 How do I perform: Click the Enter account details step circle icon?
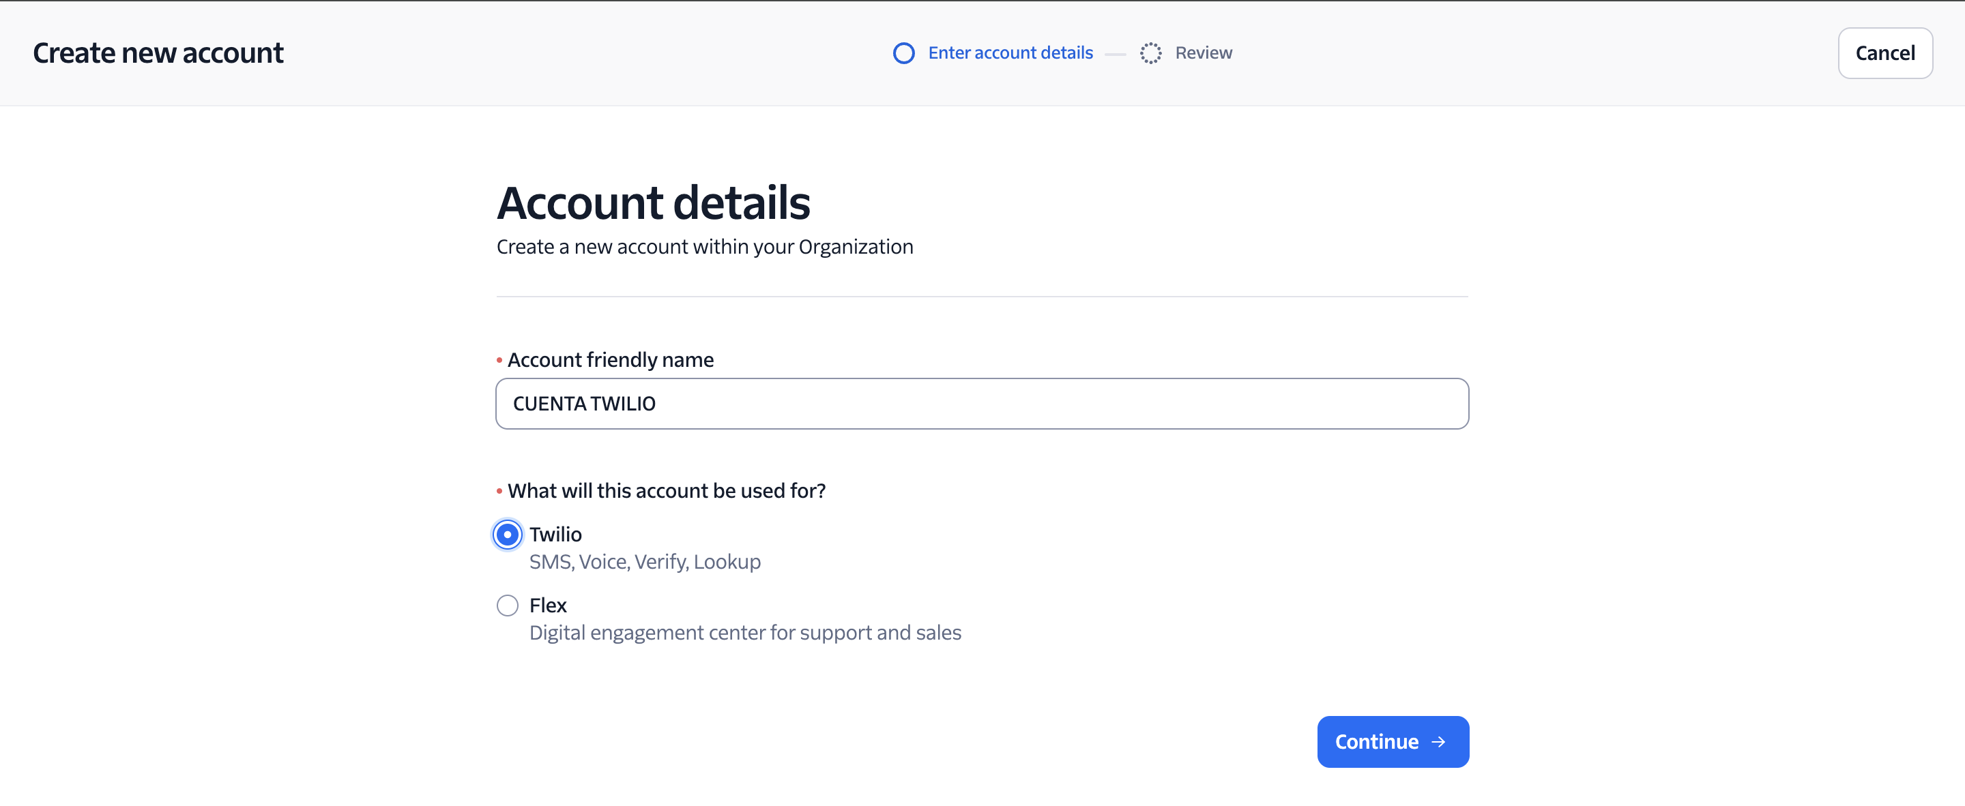[904, 53]
